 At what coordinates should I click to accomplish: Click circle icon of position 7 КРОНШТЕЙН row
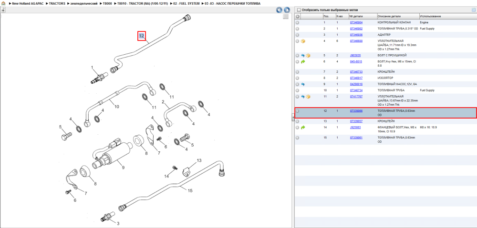[298, 72]
